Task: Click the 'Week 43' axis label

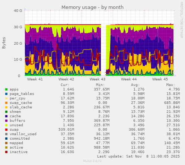Action: click(98, 79)
